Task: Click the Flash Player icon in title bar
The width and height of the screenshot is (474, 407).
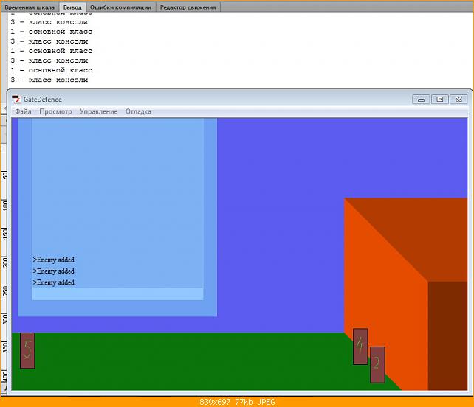Action: (x=16, y=99)
